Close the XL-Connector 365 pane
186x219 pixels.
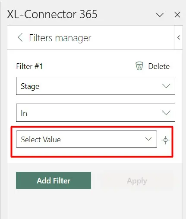[177, 15]
